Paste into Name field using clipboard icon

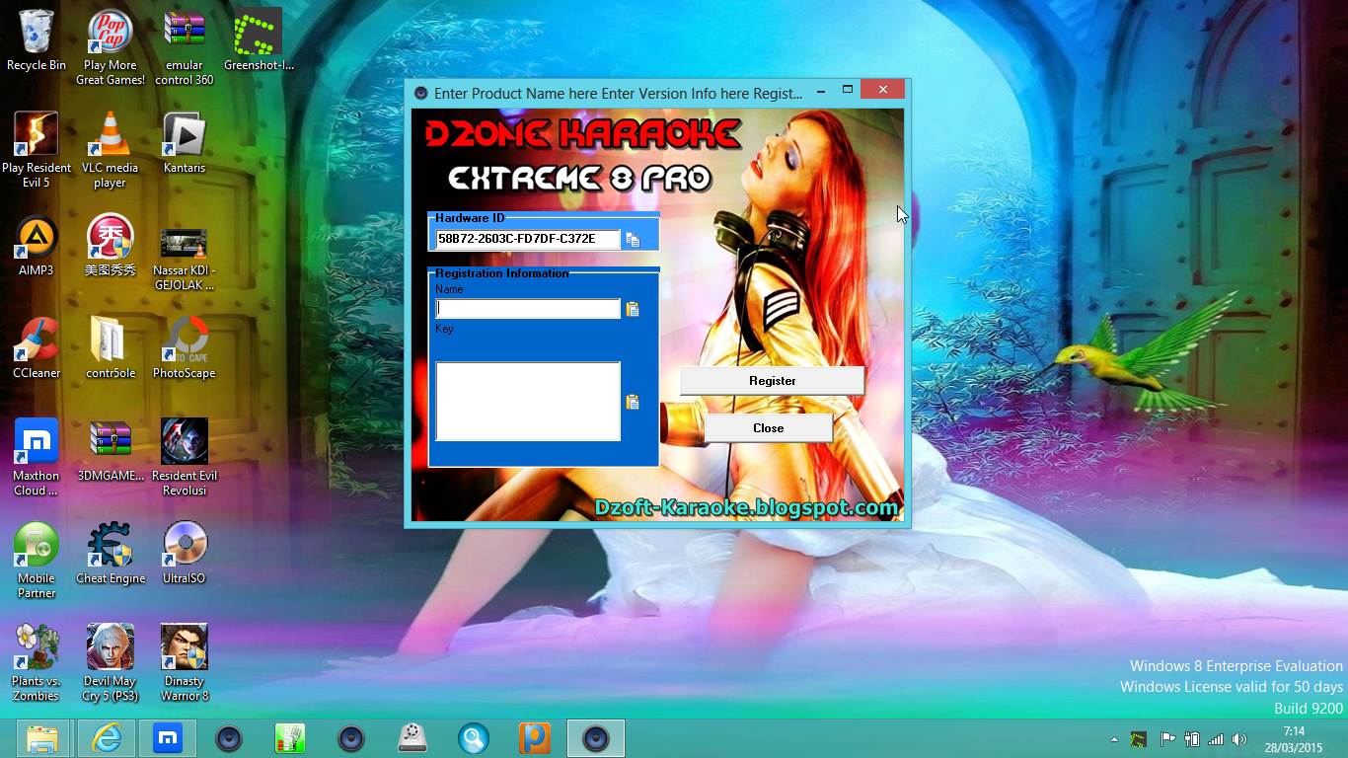(x=633, y=309)
